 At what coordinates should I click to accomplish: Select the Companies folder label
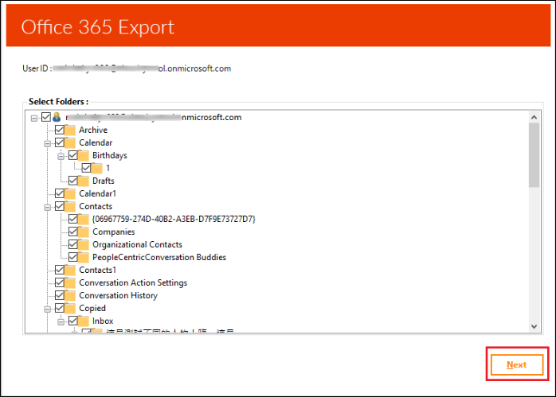point(114,232)
